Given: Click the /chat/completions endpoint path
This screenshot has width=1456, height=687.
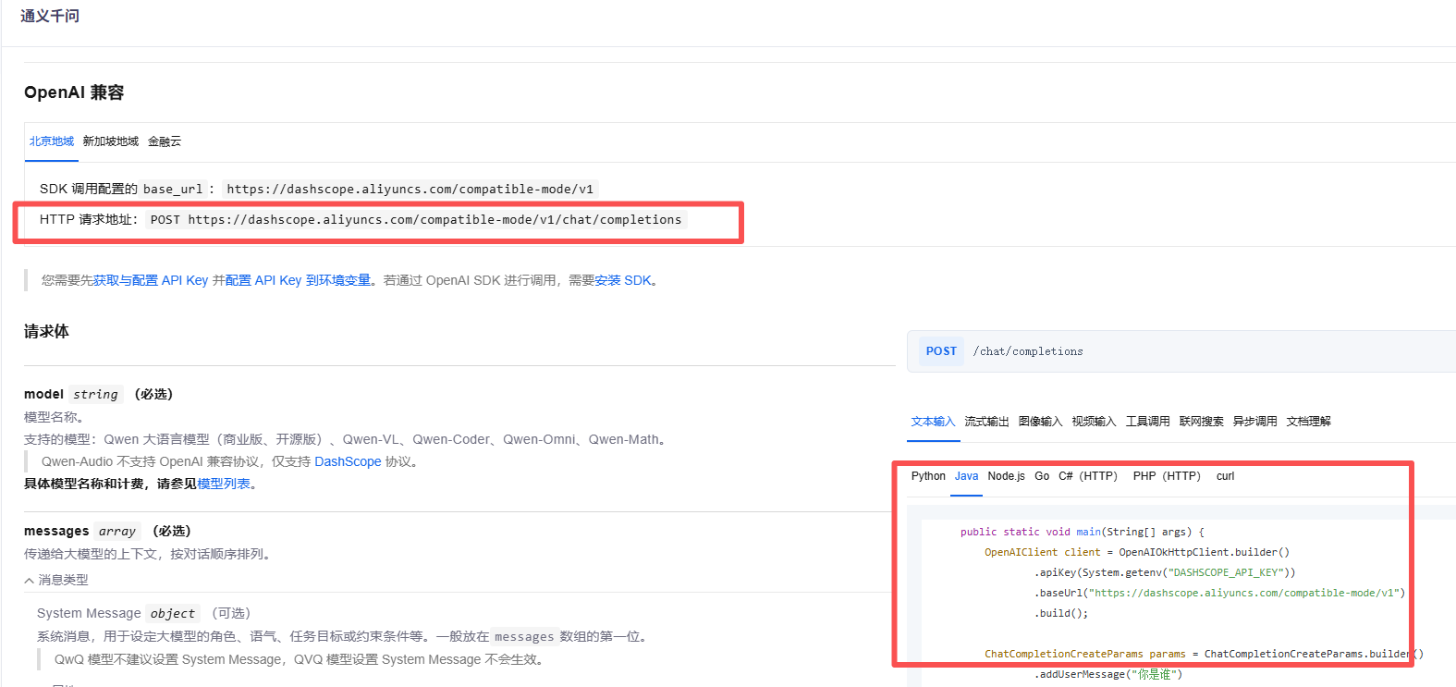Looking at the screenshot, I should (x=1028, y=351).
